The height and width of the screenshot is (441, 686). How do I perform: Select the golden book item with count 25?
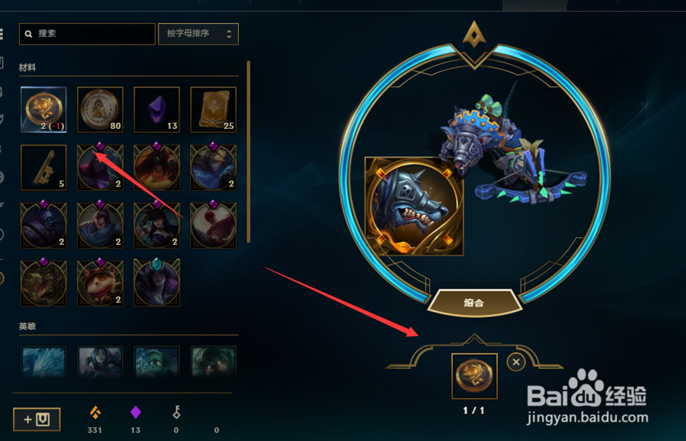pyautogui.click(x=213, y=109)
